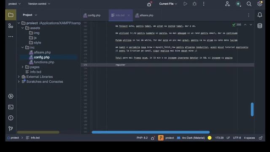Open the Version control dropdown

pyautogui.click(x=39, y=4)
